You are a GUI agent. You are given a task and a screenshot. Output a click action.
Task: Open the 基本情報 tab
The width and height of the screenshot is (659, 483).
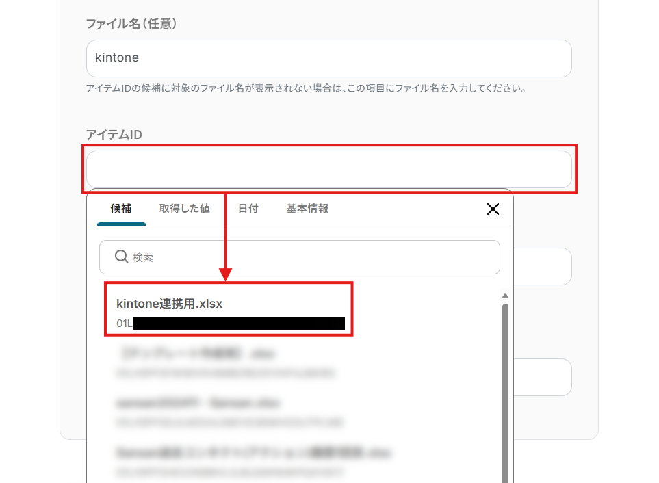(307, 209)
